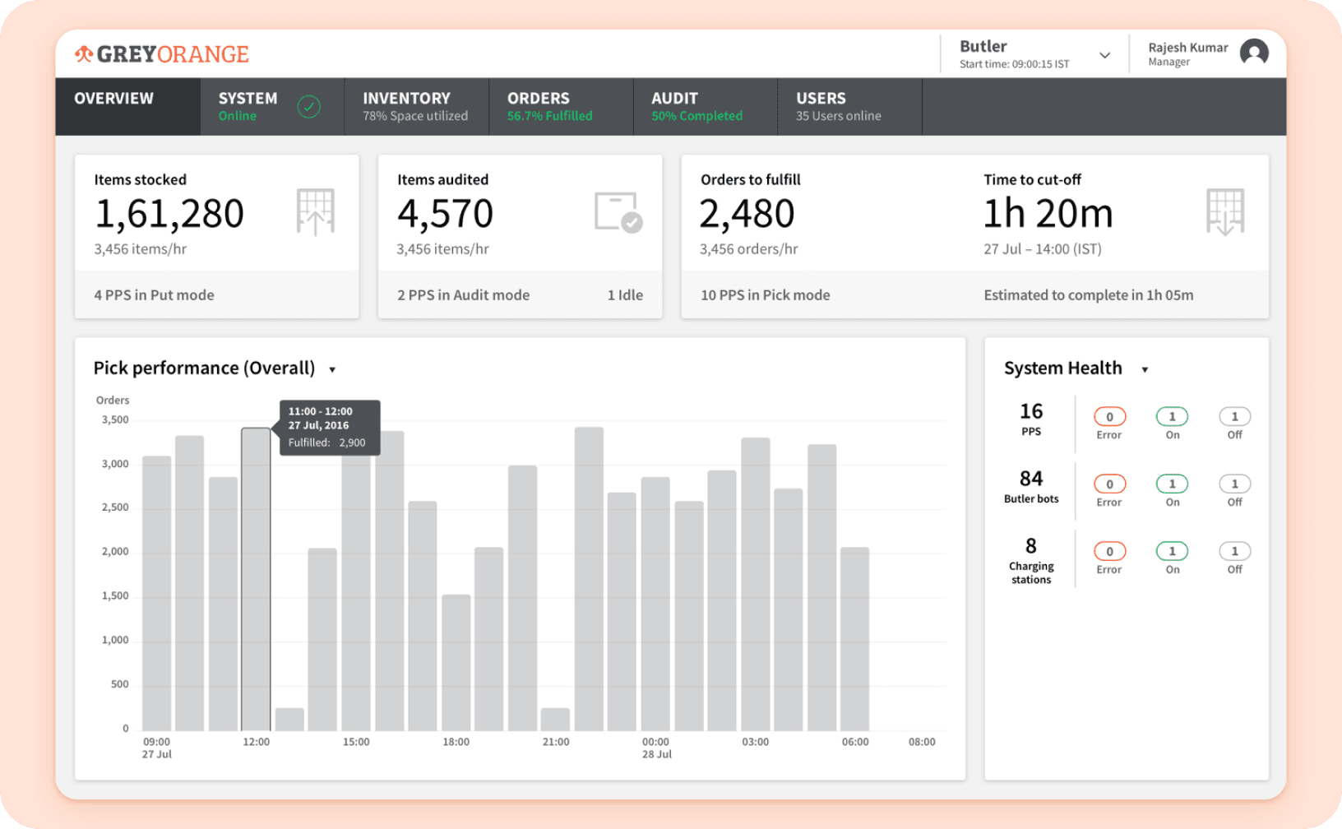Expand the System Health dropdown

1146,369
